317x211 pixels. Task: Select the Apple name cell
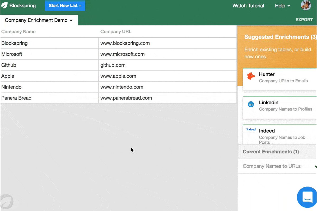[49, 76]
